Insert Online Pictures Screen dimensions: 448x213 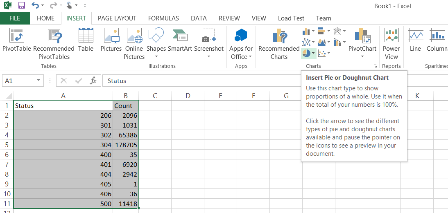pyautogui.click(x=134, y=44)
